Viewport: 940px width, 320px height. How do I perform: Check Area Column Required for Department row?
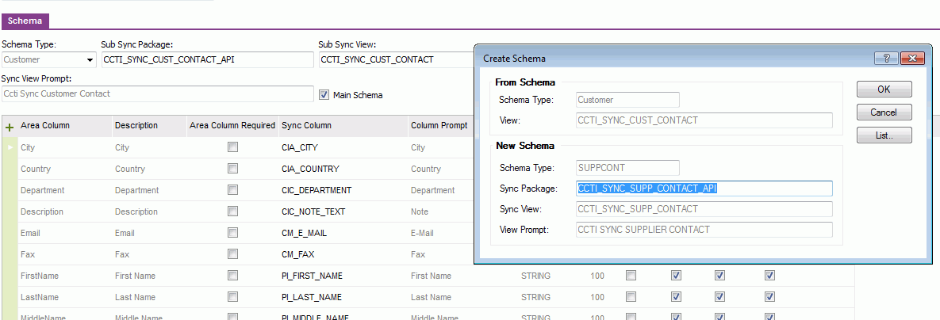point(232,190)
